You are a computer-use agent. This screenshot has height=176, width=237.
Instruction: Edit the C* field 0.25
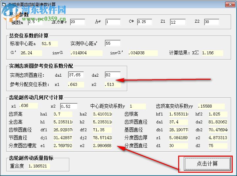[x=145, y=22]
